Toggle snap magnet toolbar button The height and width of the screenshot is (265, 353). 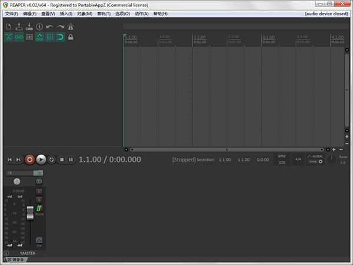point(61,37)
